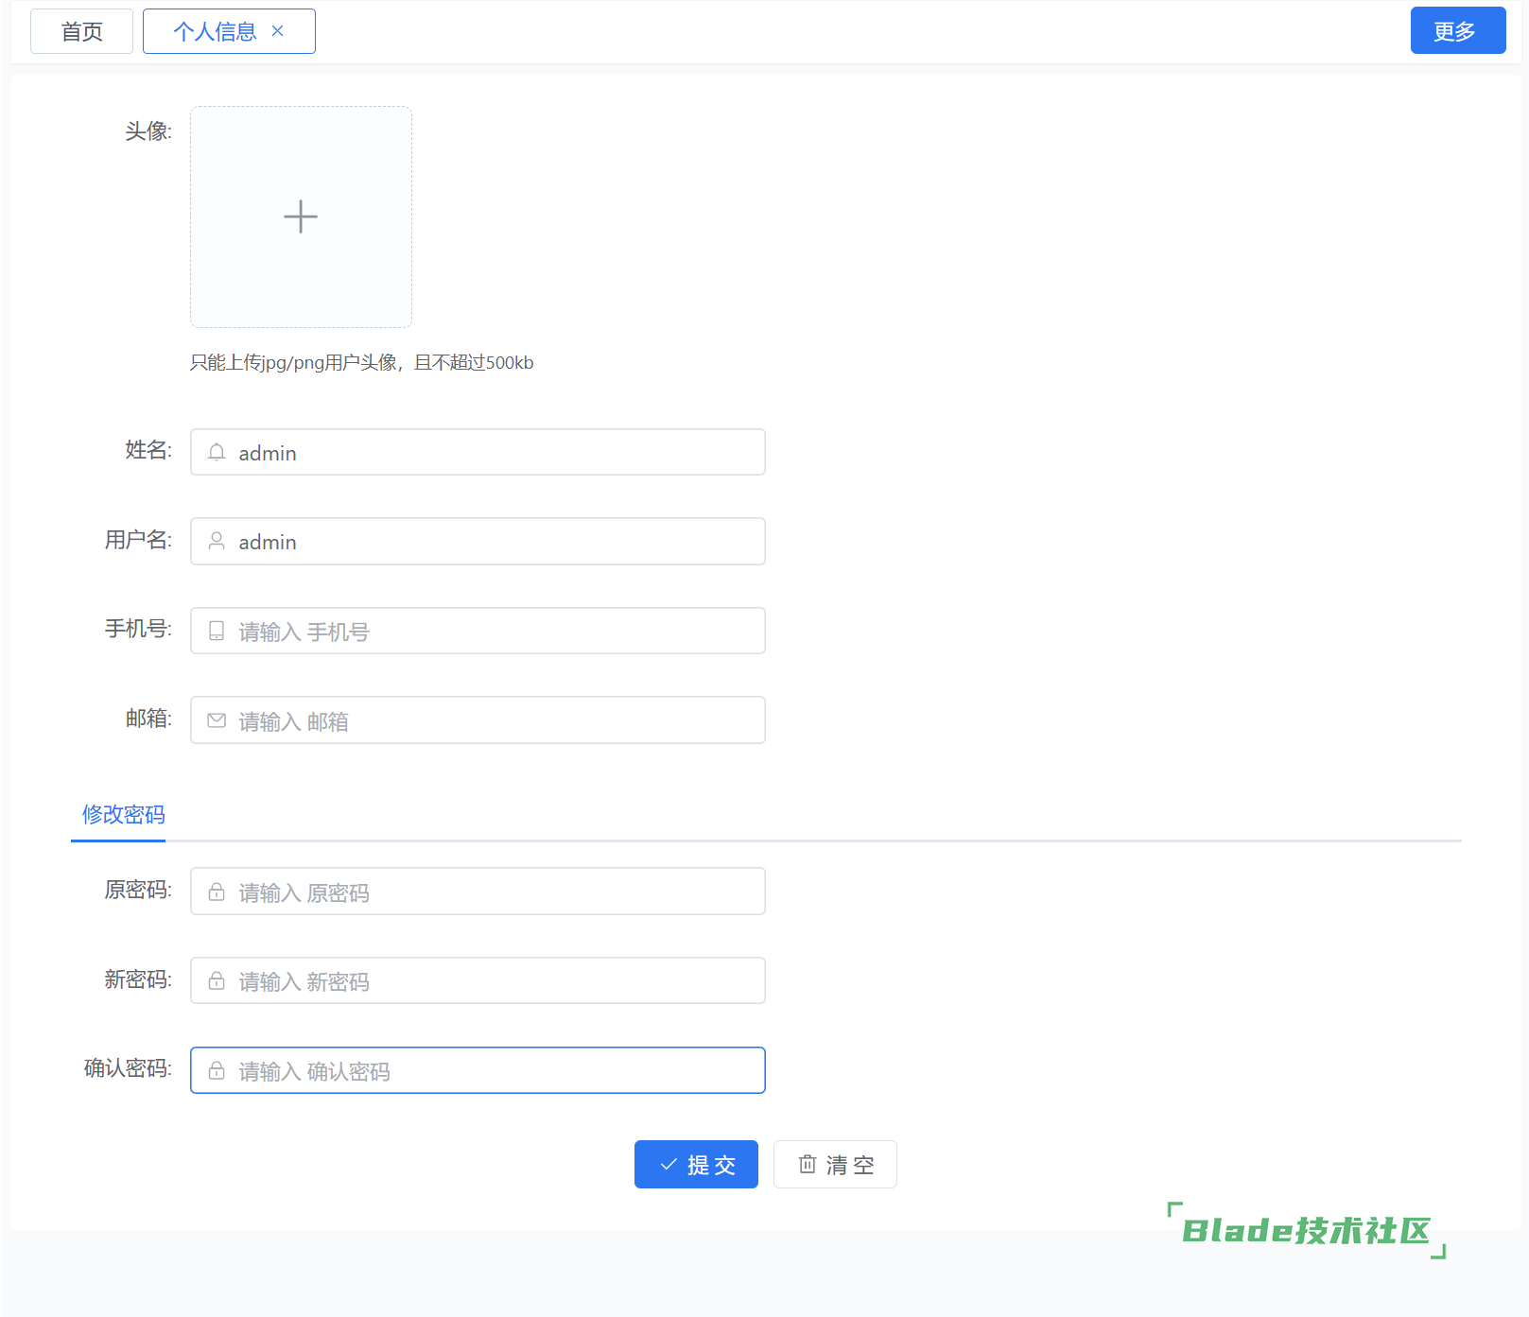Image resolution: width=1529 pixels, height=1317 pixels.
Task: Select the 修改密码 section tab
Action: click(123, 814)
